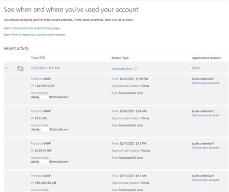Open Learn how to make your account more secure

[x=34, y=35]
